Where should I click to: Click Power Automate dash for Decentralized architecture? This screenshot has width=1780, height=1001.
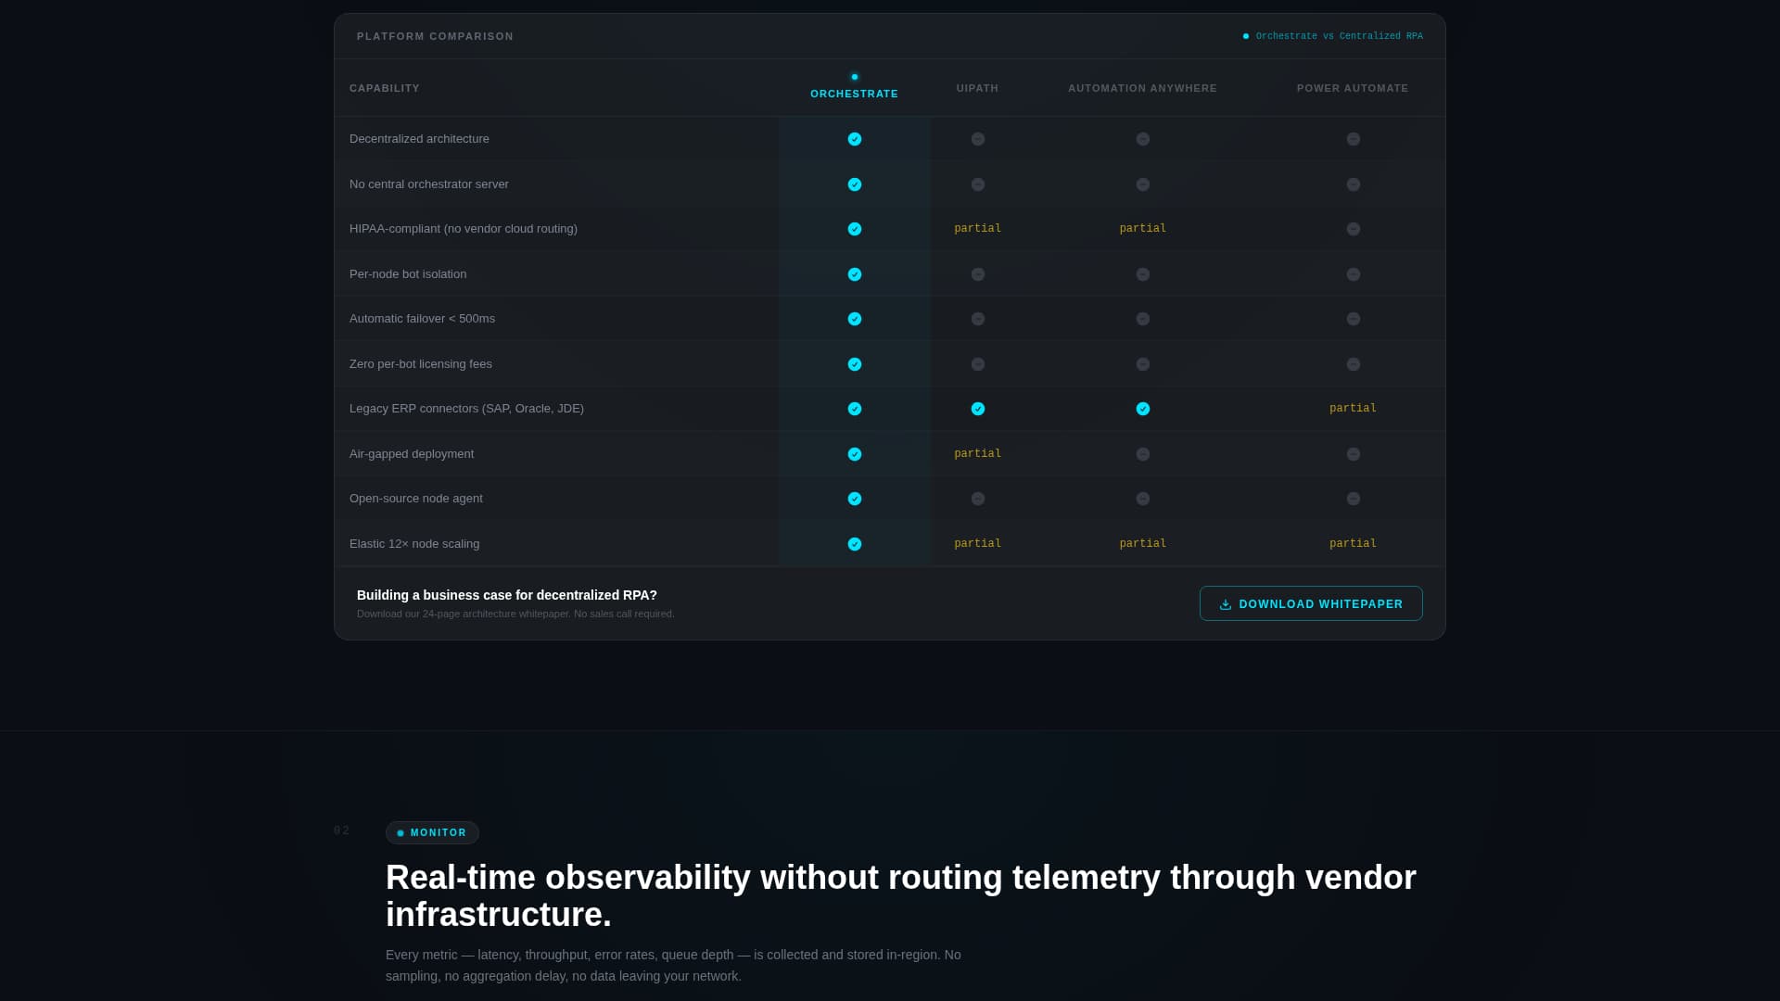[1354, 139]
